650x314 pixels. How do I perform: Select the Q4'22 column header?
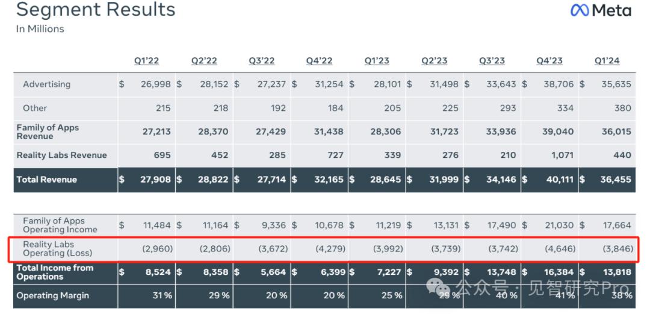click(x=319, y=61)
